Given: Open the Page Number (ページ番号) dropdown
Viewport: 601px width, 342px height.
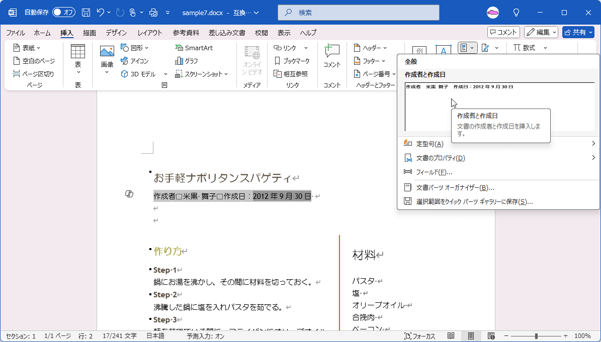Looking at the screenshot, I should pyautogui.click(x=375, y=74).
